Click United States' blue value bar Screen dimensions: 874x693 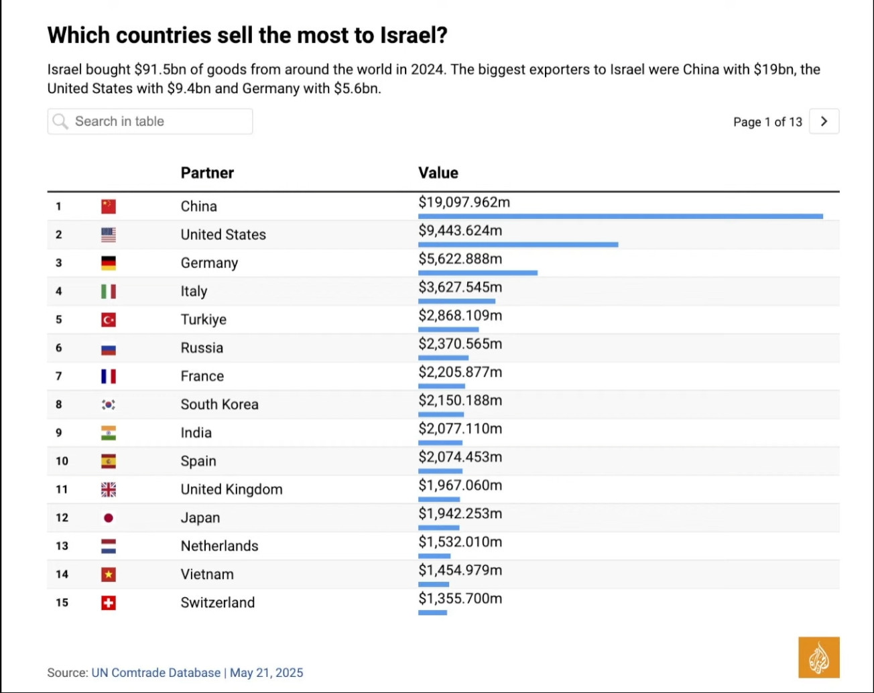(517, 245)
